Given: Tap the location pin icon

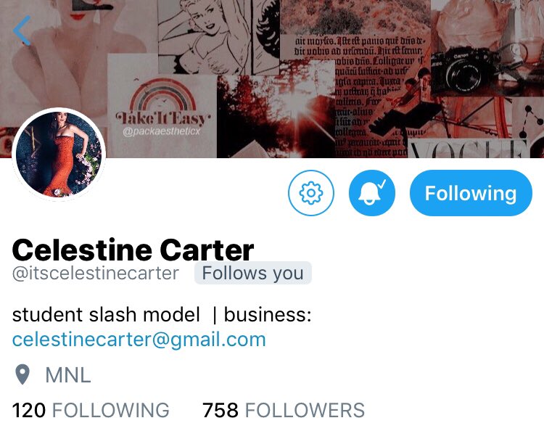Looking at the screenshot, I should click(22, 375).
